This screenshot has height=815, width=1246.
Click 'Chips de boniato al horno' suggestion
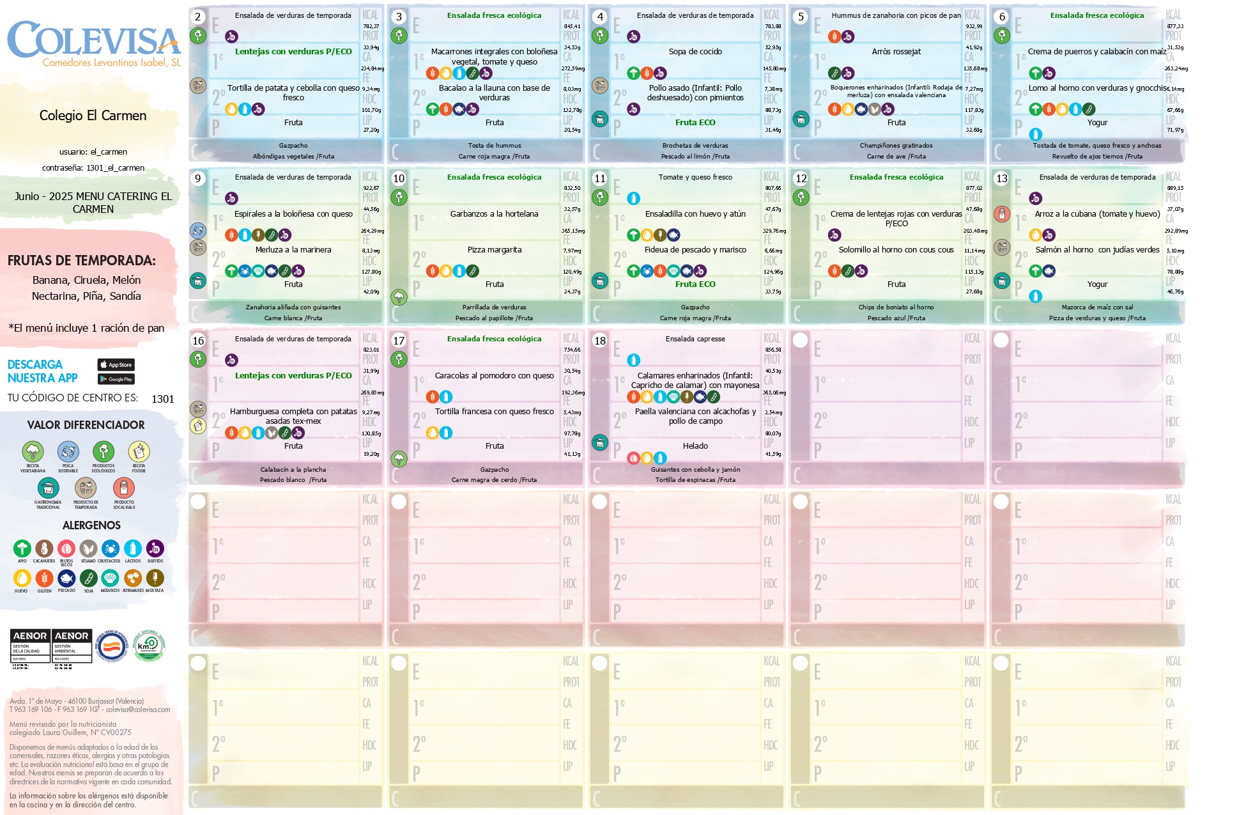[x=896, y=307]
